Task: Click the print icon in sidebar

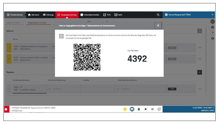Action: point(213,27)
